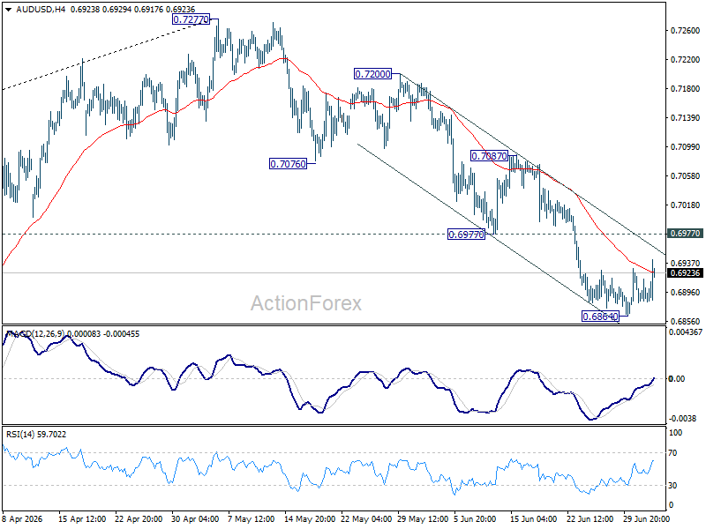706x529 pixels.
Task: Click the 0.72770 price label
Action: (191, 19)
